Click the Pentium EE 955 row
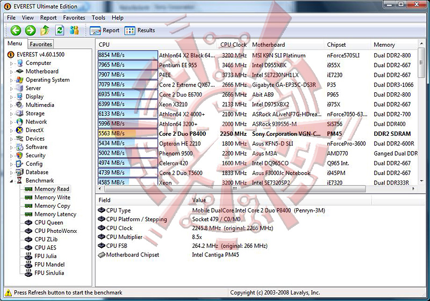Image resolution: width=430 pixels, height=301 pixels. pos(258,65)
